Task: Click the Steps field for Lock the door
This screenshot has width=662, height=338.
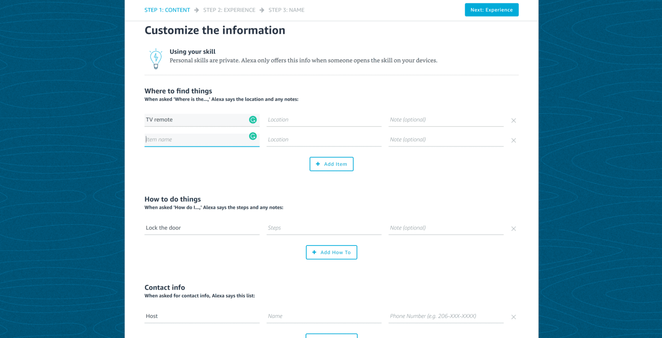Action: coord(324,228)
